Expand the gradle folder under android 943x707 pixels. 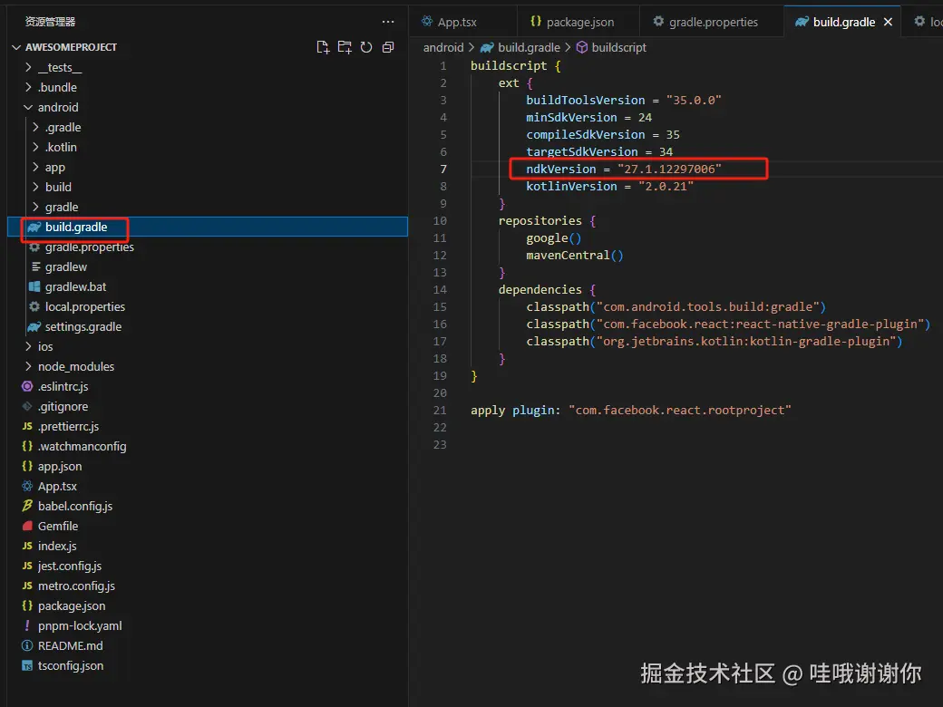(x=35, y=207)
